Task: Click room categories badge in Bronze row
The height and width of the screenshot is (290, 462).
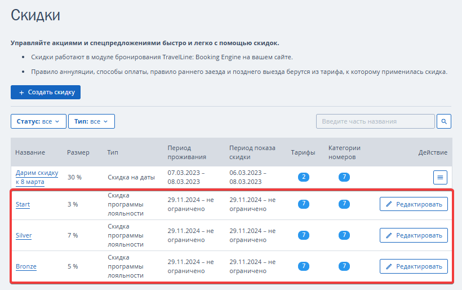Action: pos(344,266)
